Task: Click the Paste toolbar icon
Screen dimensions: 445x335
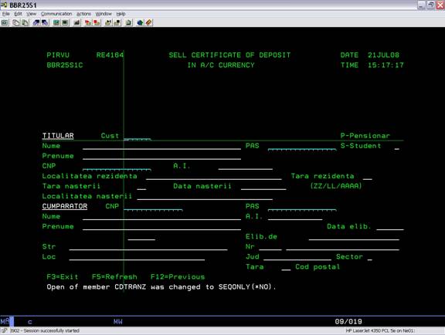Action: (25, 22)
